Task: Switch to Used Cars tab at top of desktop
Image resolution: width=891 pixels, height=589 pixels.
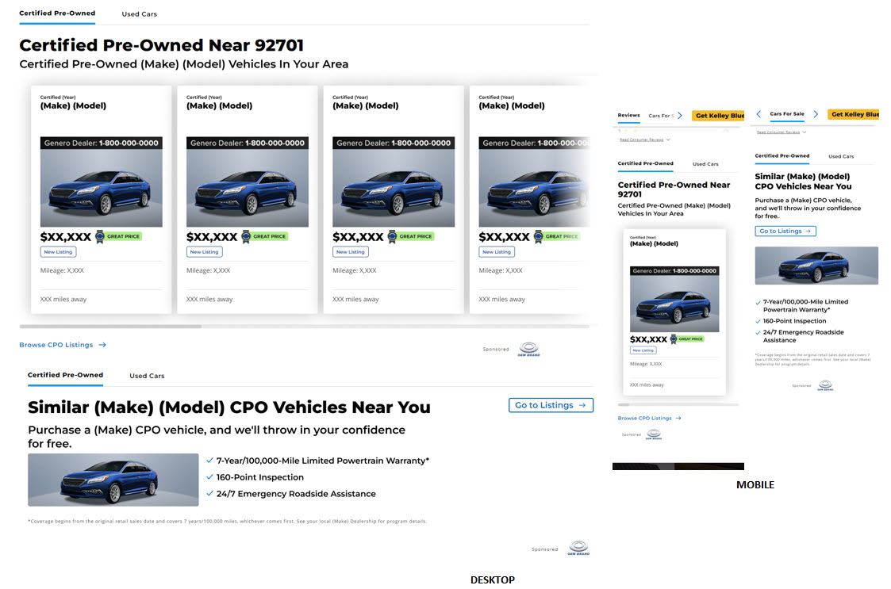Action: [140, 14]
